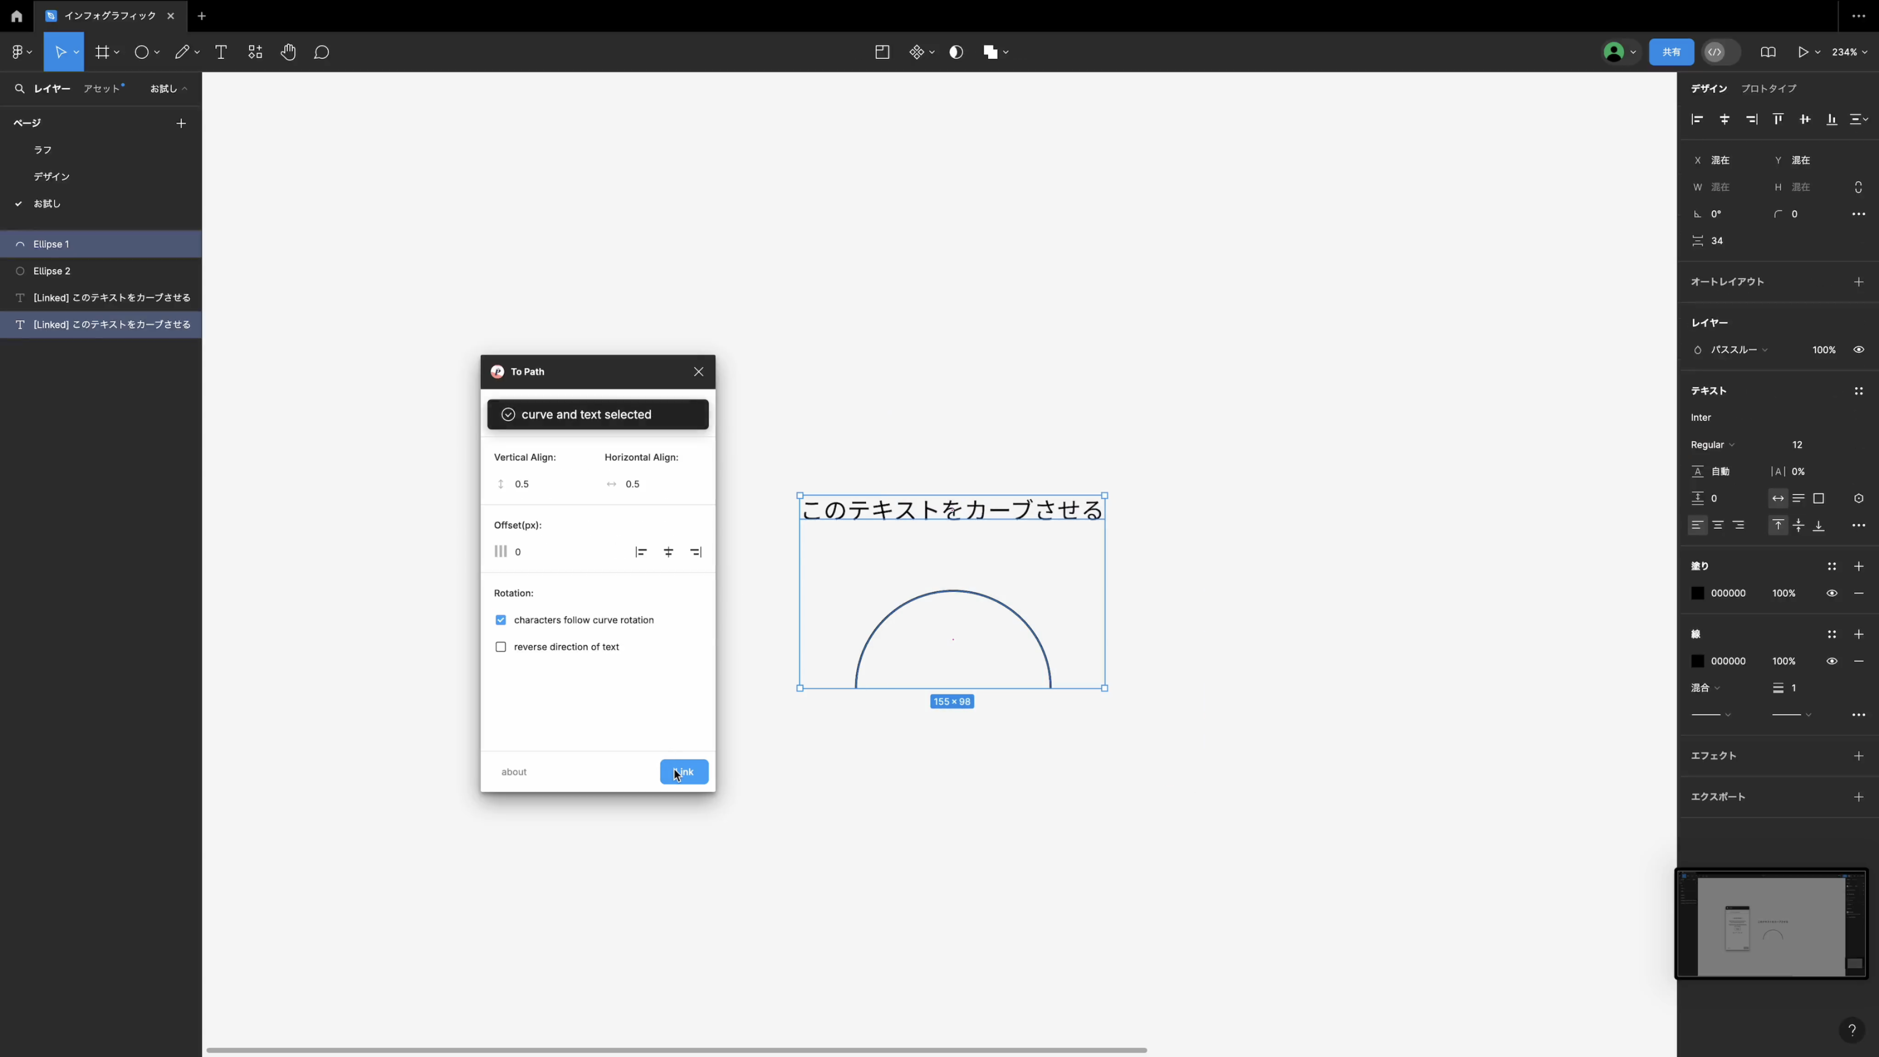This screenshot has height=1057, width=1879.
Task: Switch to デザイン tab
Action: click(1709, 88)
